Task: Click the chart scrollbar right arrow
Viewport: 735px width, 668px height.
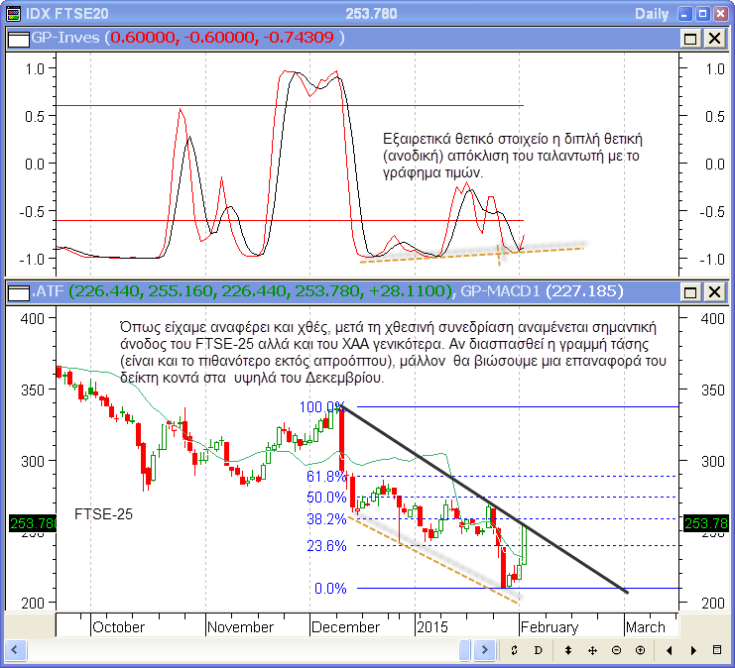Action: click(485, 650)
